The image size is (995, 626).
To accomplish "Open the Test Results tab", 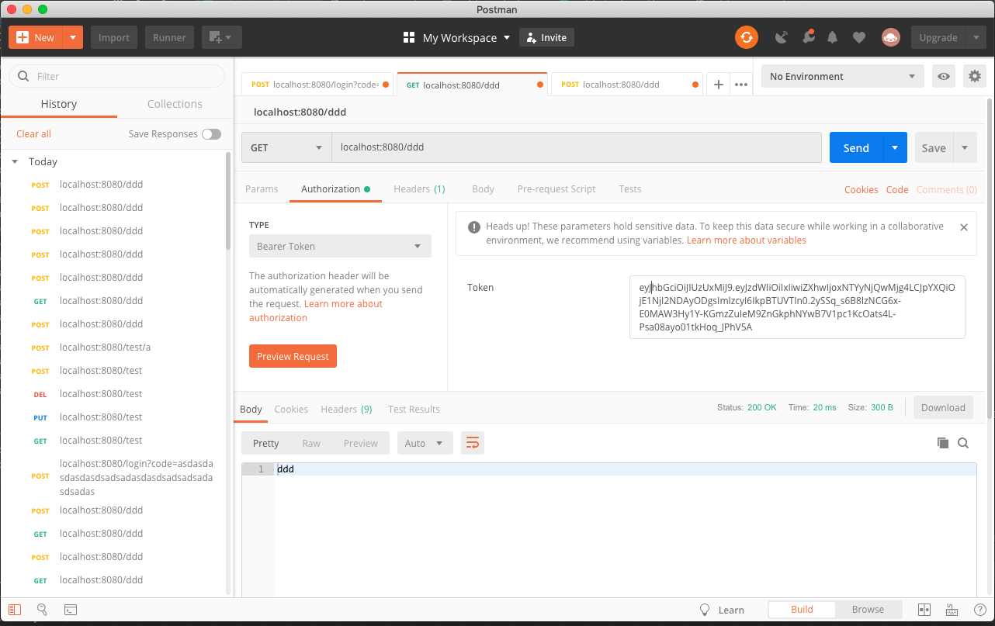I will click(x=414, y=409).
